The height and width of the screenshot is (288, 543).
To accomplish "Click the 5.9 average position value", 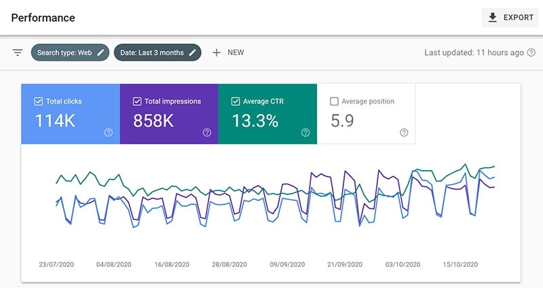I will (x=342, y=121).
